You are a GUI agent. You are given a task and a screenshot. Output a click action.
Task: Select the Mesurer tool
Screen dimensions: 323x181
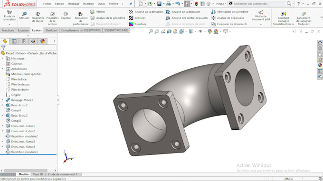(x=24, y=16)
